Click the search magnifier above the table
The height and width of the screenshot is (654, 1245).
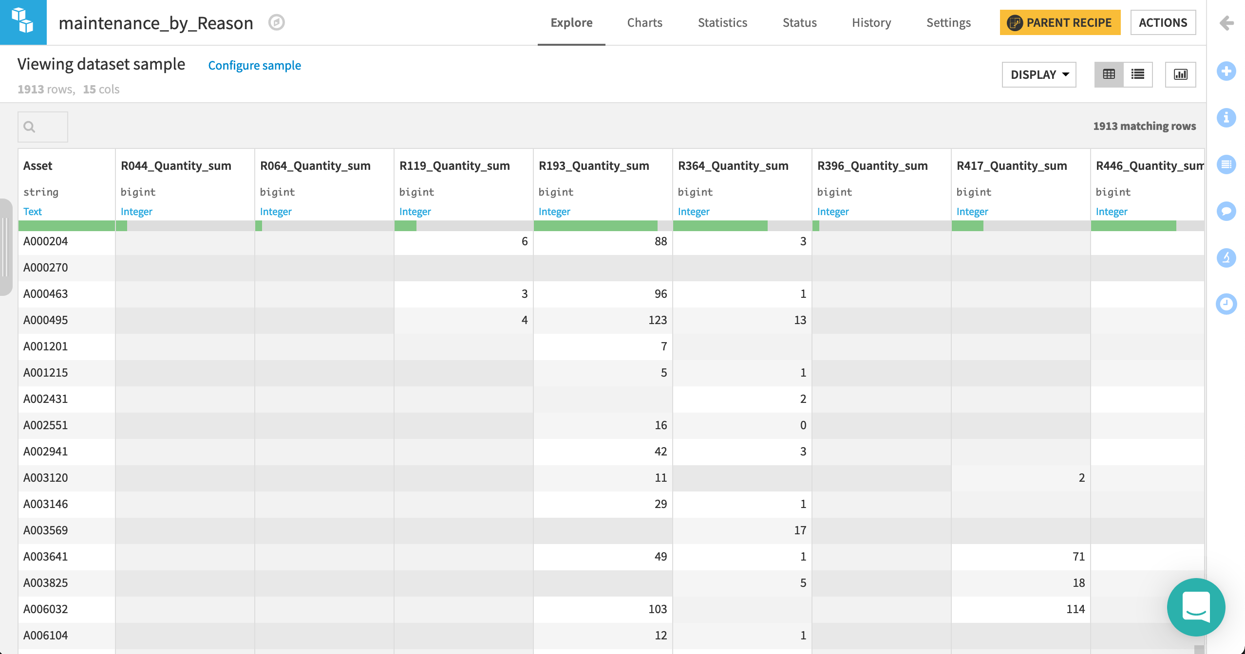29,127
